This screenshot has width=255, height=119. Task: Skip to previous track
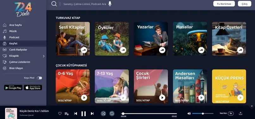[76, 114]
